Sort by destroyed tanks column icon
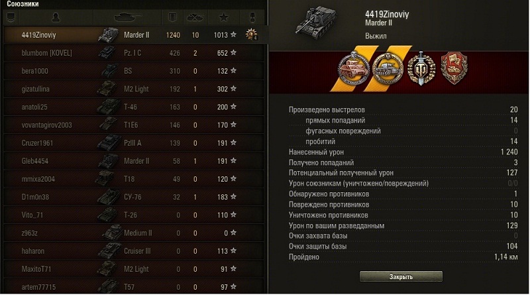This screenshot has width=530, height=295. tap(195, 17)
